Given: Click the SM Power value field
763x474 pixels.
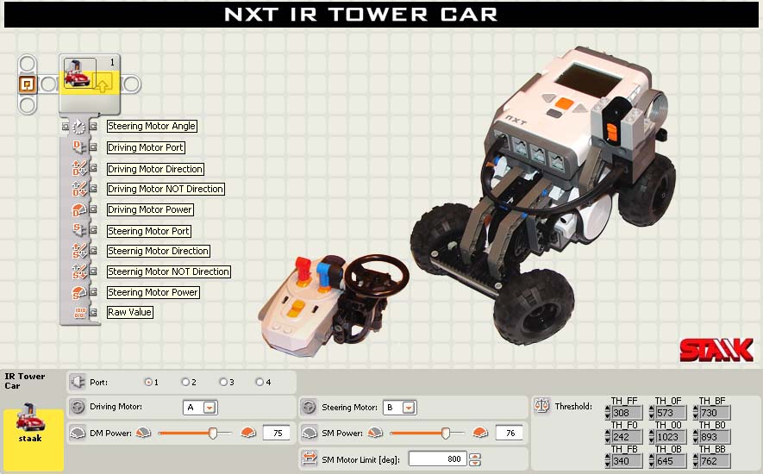Looking at the screenshot, I should [x=510, y=433].
